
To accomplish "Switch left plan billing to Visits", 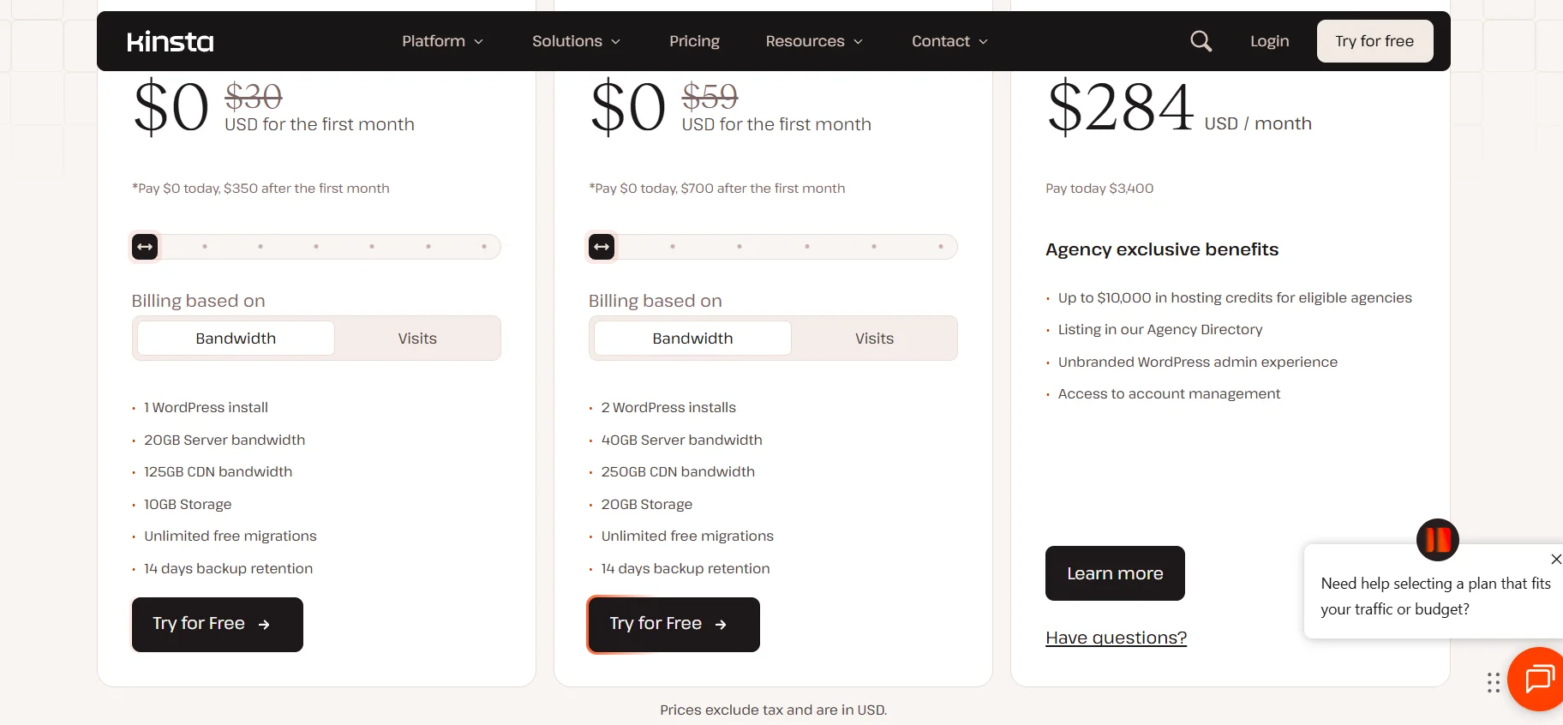I will 416,338.
